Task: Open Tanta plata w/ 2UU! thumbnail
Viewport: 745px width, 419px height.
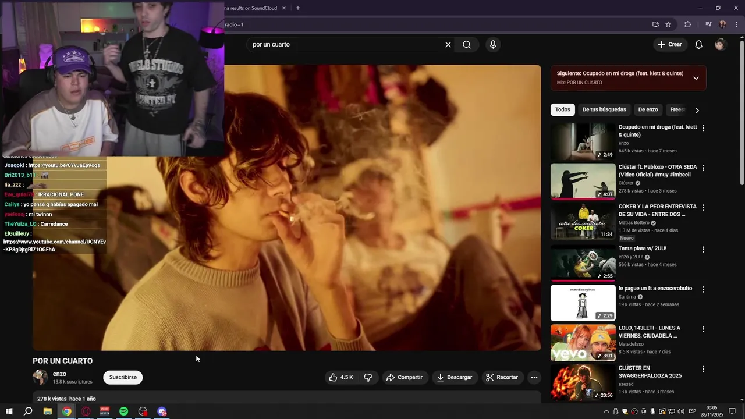Action: [583, 263]
